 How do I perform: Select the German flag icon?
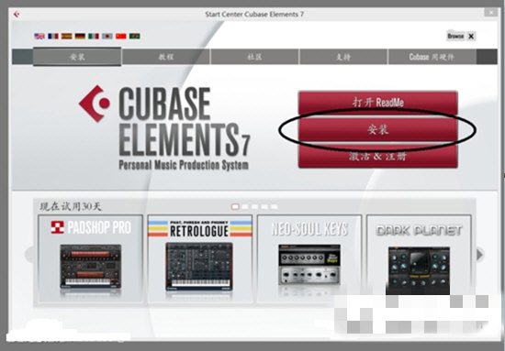pyautogui.click(x=80, y=37)
